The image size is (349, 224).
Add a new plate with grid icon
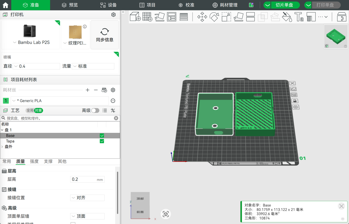tap(147, 17)
